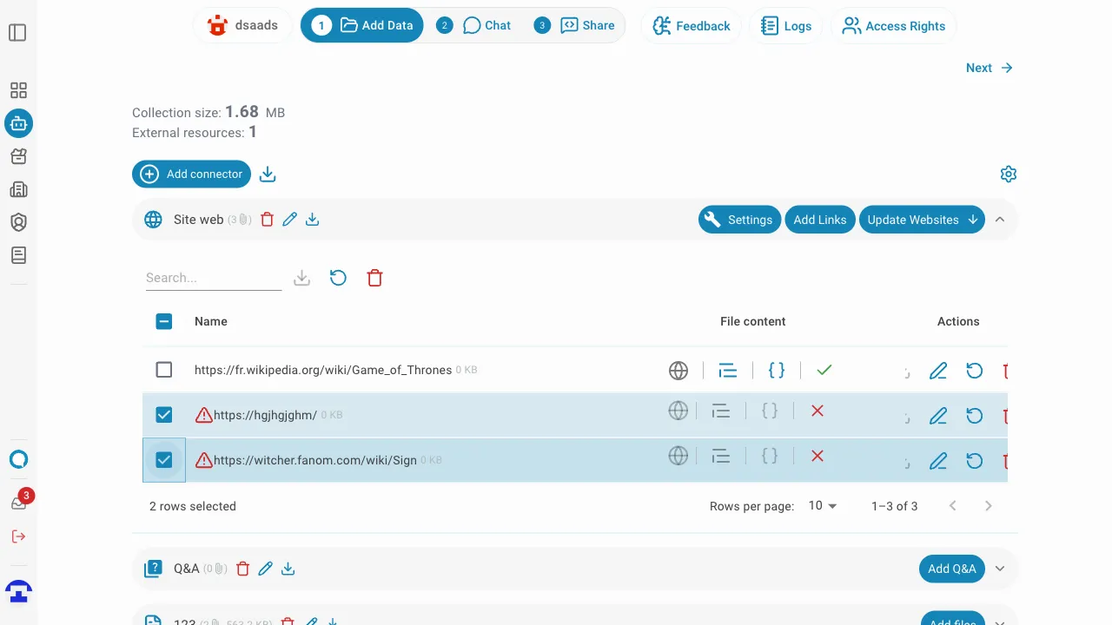Edit the hgjhgjghm row
1112x625 pixels.
click(938, 416)
